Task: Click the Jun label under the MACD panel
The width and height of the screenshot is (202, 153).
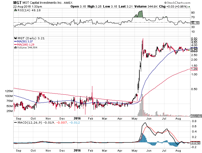Action: pyautogui.click(x=149, y=151)
